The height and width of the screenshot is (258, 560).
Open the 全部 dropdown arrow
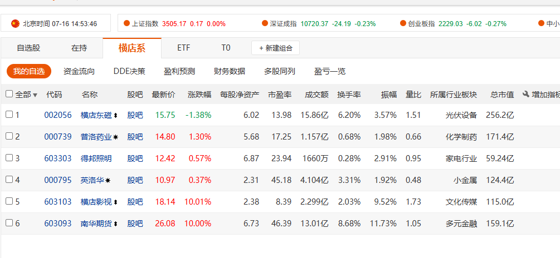coord(35,95)
